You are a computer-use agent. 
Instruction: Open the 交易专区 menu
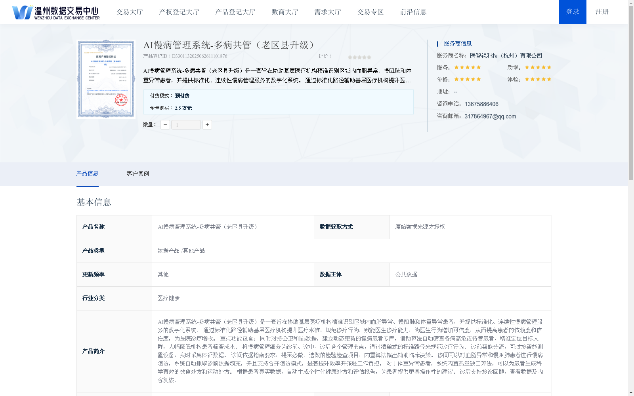click(370, 12)
